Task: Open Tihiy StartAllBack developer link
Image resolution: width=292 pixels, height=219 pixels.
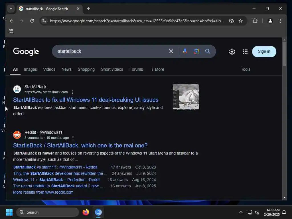Action: [60, 173]
